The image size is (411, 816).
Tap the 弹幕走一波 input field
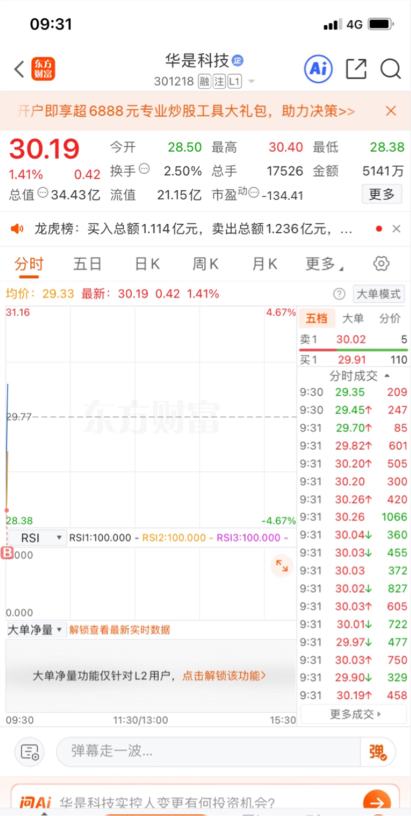tap(208, 752)
